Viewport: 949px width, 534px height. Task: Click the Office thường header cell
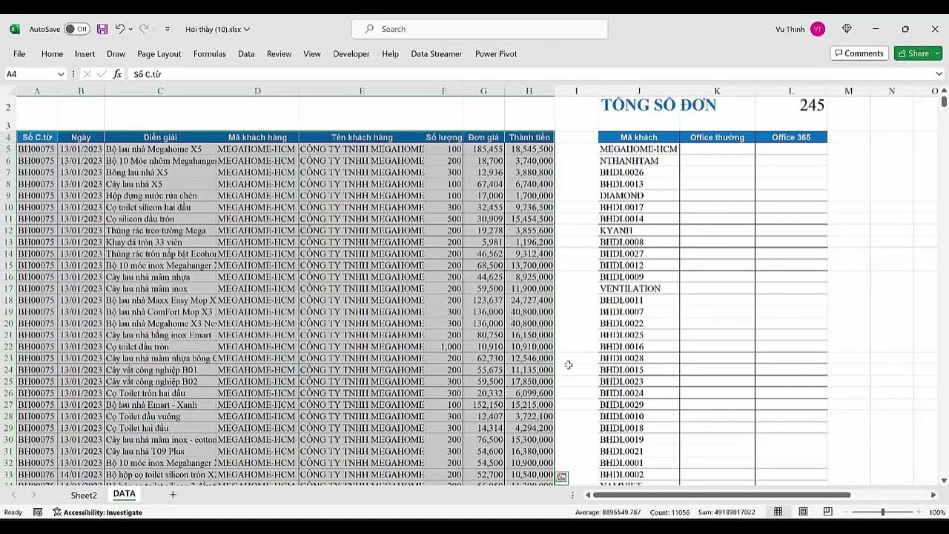click(x=717, y=137)
